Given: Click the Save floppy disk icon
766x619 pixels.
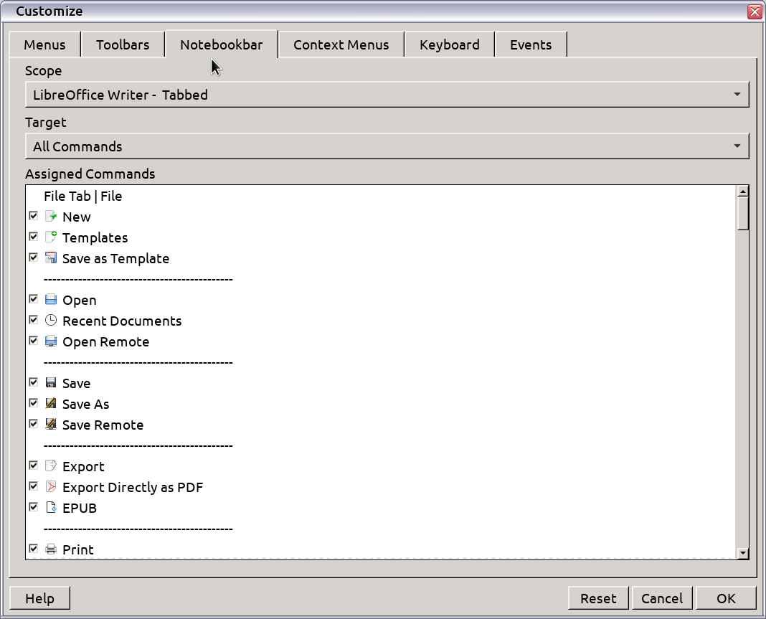Looking at the screenshot, I should coord(51,382).
